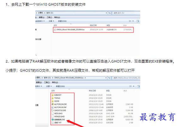The width and height of the screenshot is (178, 127).
Task: Click refresh icon in upper Explorer address bar
Action: 109,13
